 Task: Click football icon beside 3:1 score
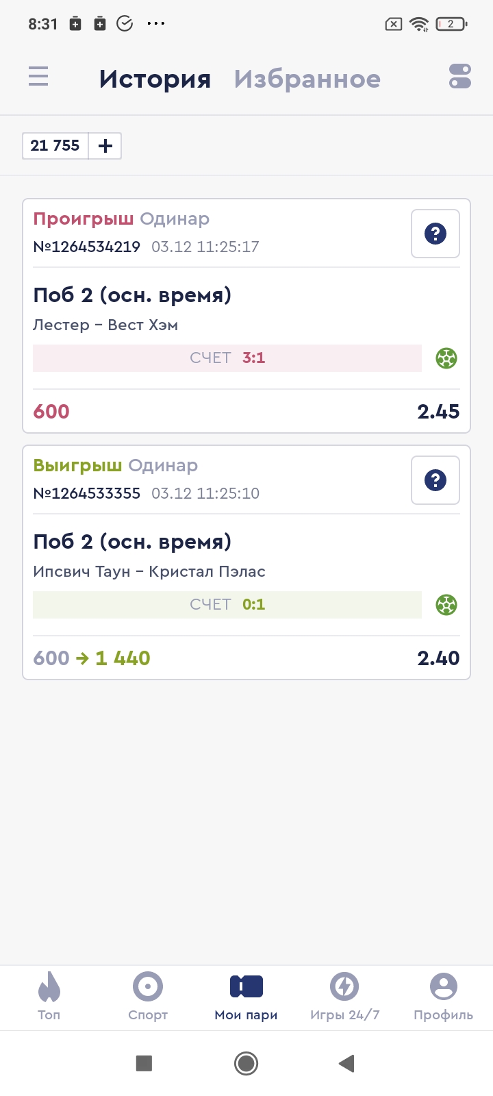tap(446, 358)
